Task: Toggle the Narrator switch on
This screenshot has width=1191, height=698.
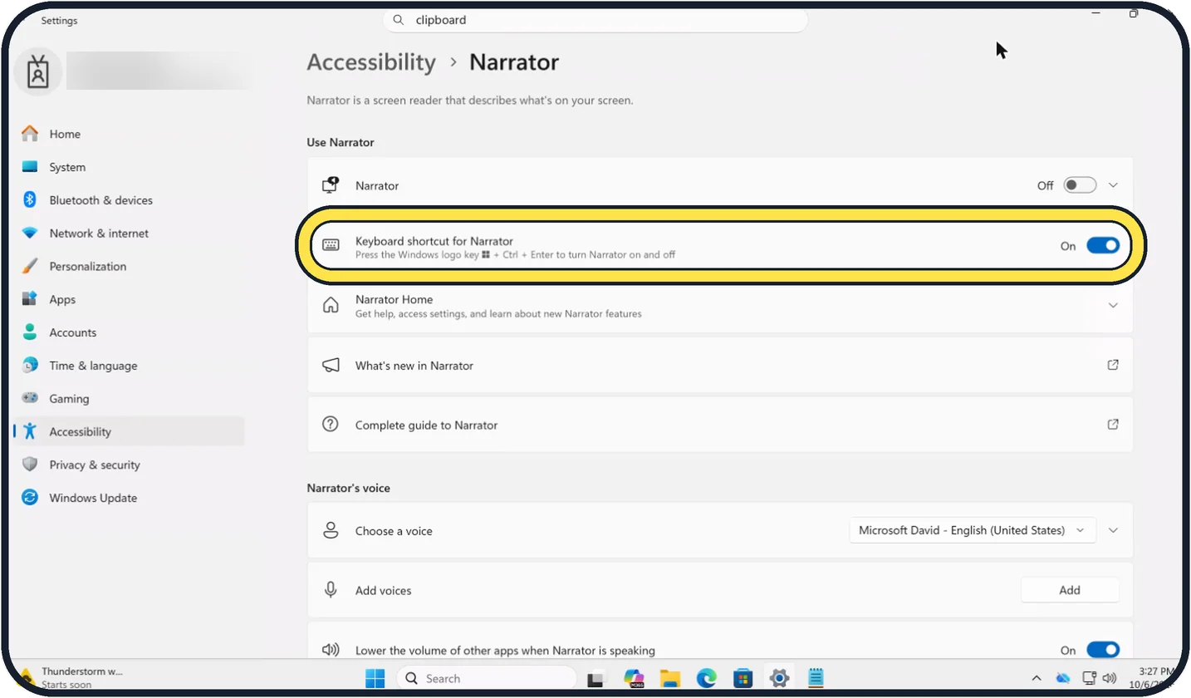Action: (x=1080, y=185)
